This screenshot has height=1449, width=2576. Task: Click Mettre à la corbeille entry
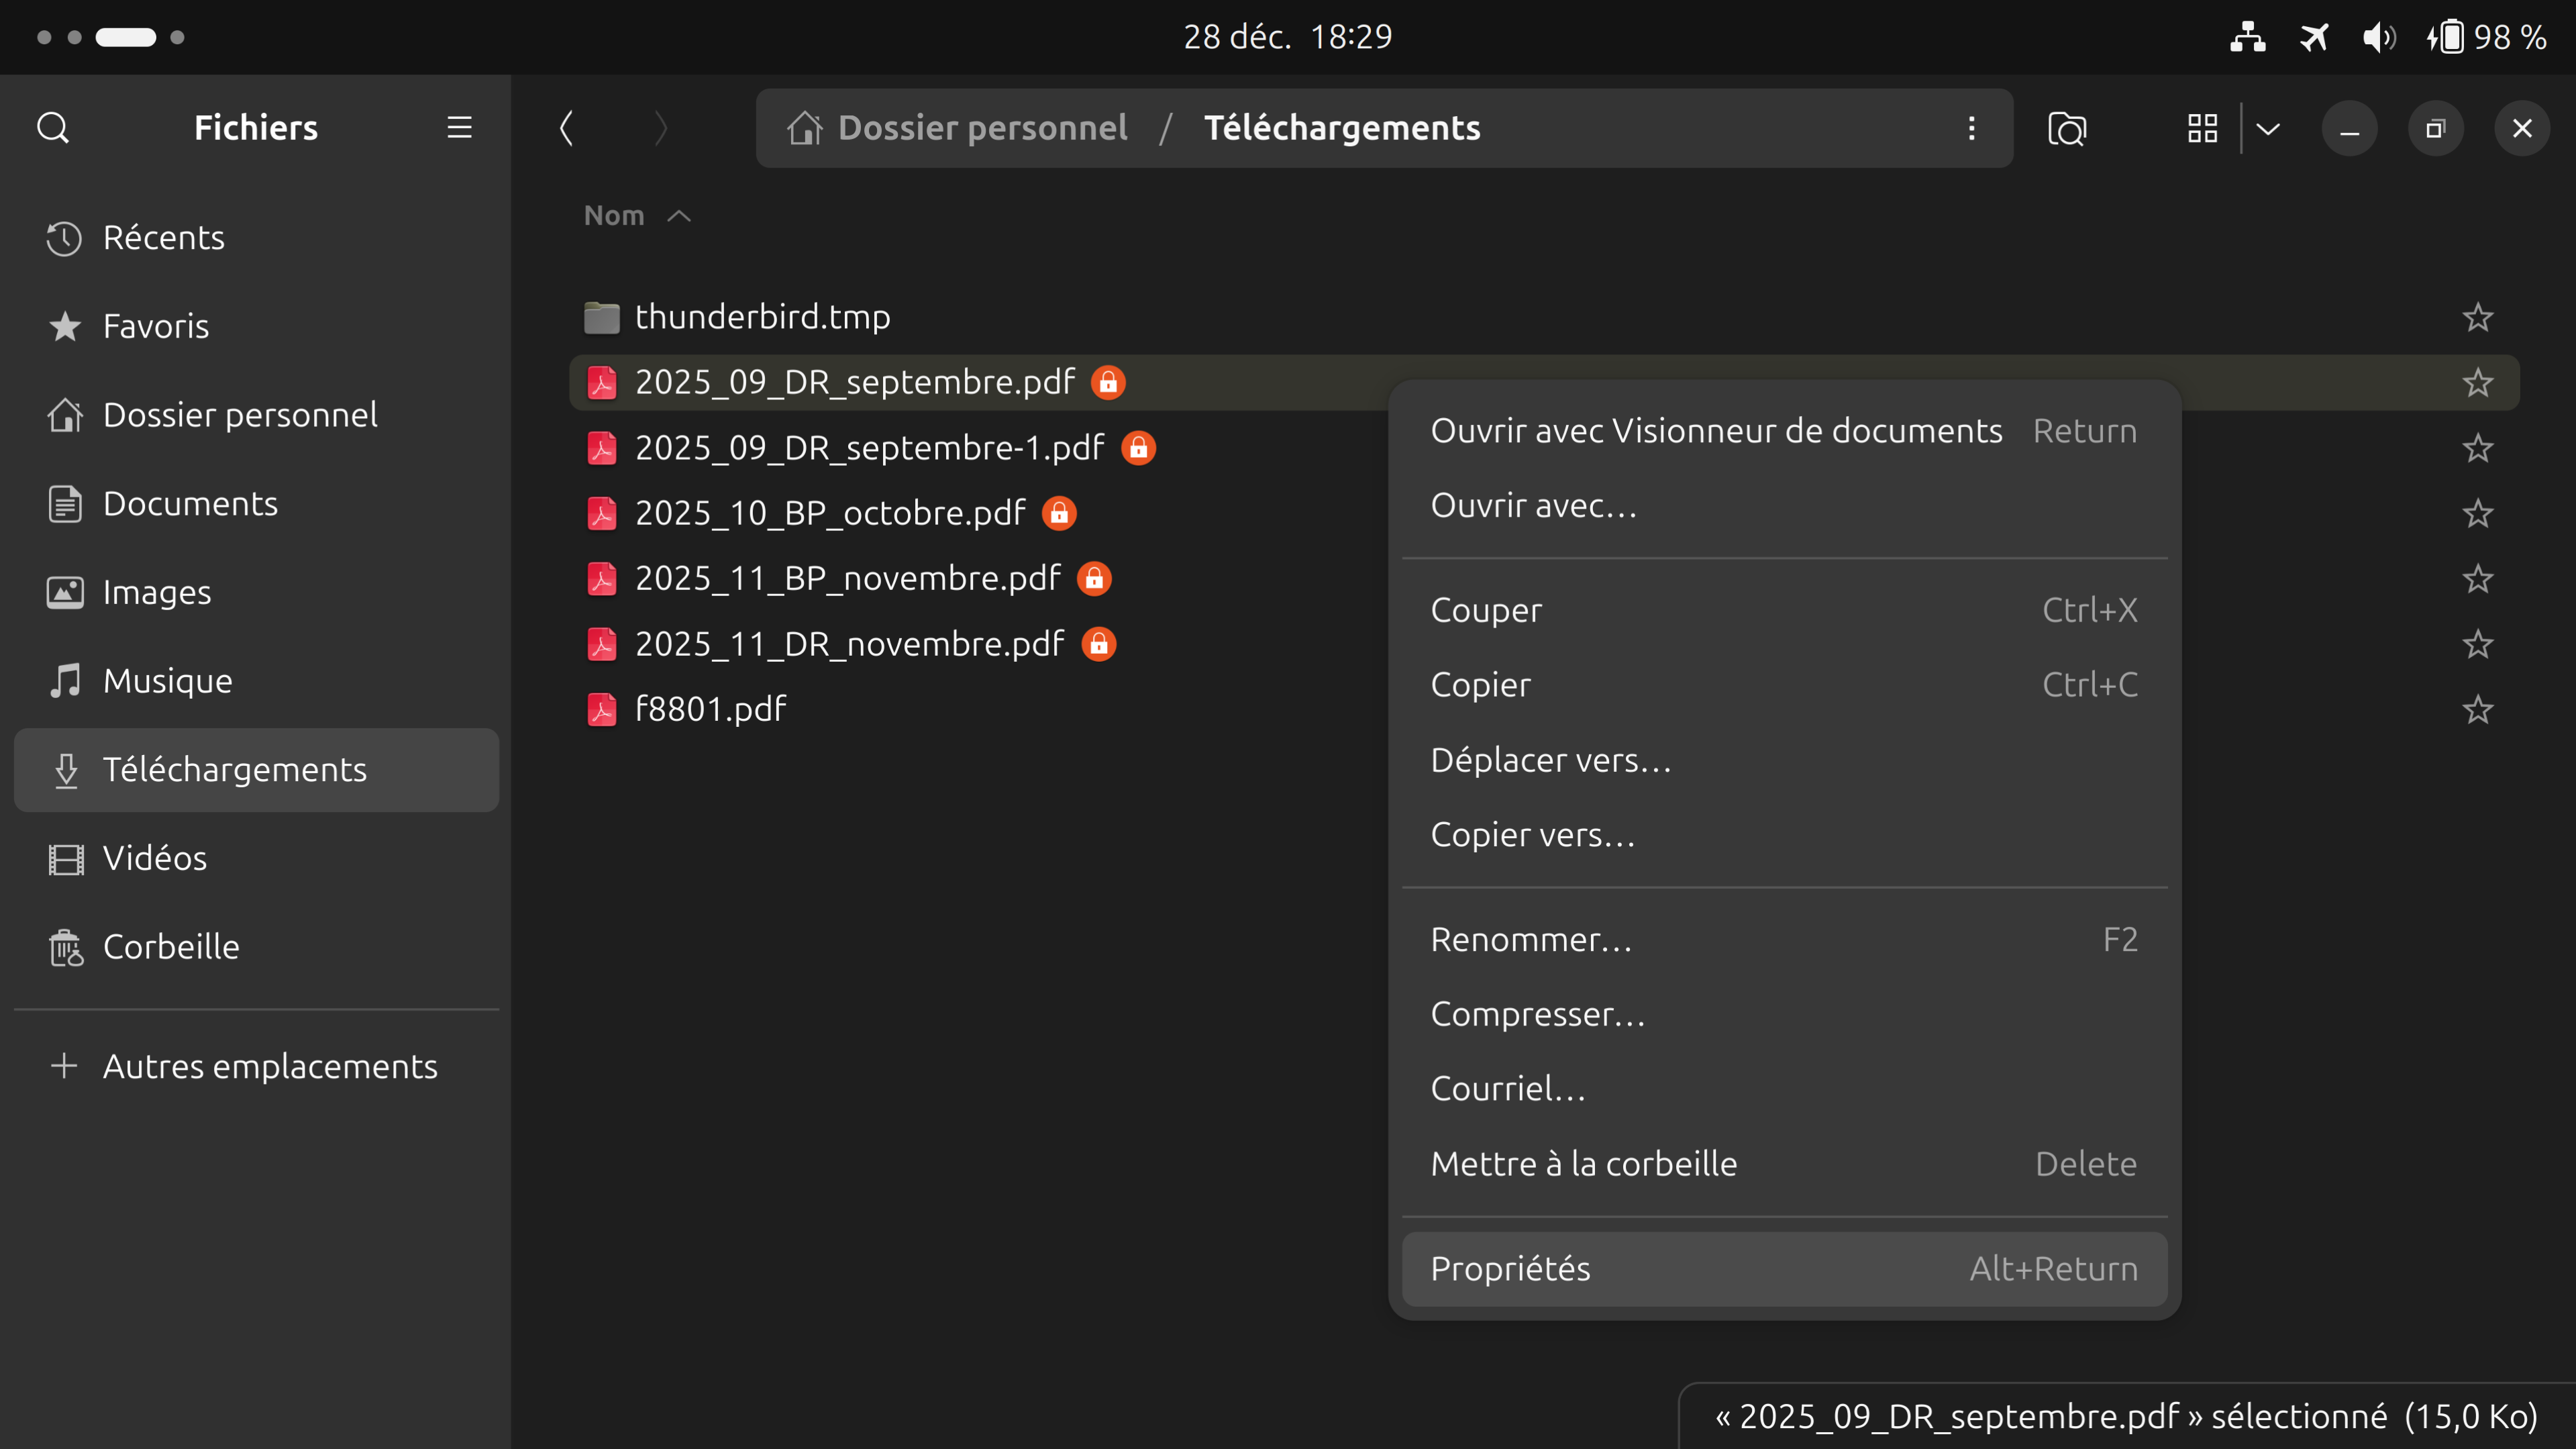click(x=1583, y=1163)
